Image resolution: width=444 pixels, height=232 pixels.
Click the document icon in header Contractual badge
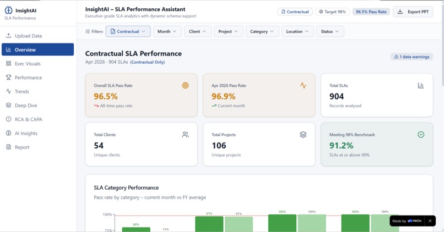[284, 12]
